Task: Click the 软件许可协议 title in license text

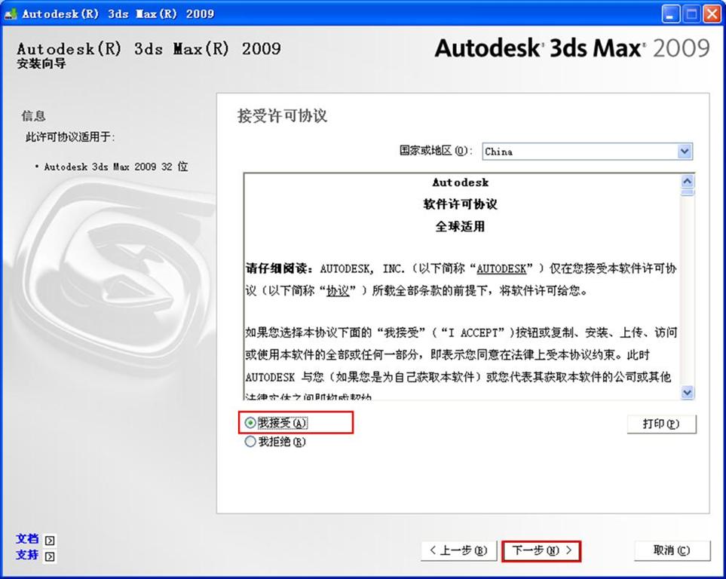Action: (460, 204)
